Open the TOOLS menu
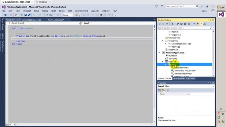 [62, 11]
